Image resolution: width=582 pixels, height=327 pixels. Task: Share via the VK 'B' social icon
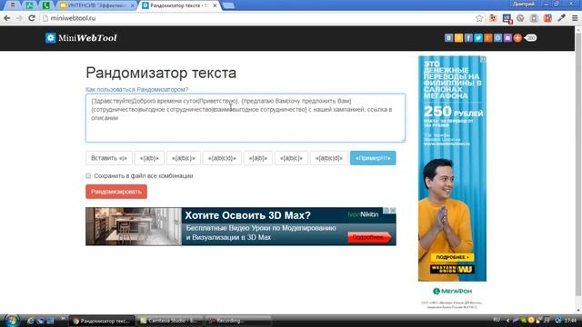(448, 38)
